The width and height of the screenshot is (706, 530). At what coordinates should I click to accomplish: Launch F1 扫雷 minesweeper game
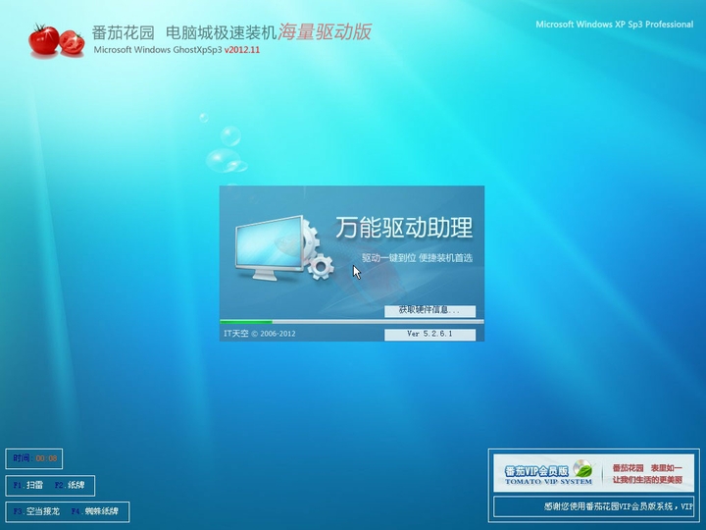point(28,485)
